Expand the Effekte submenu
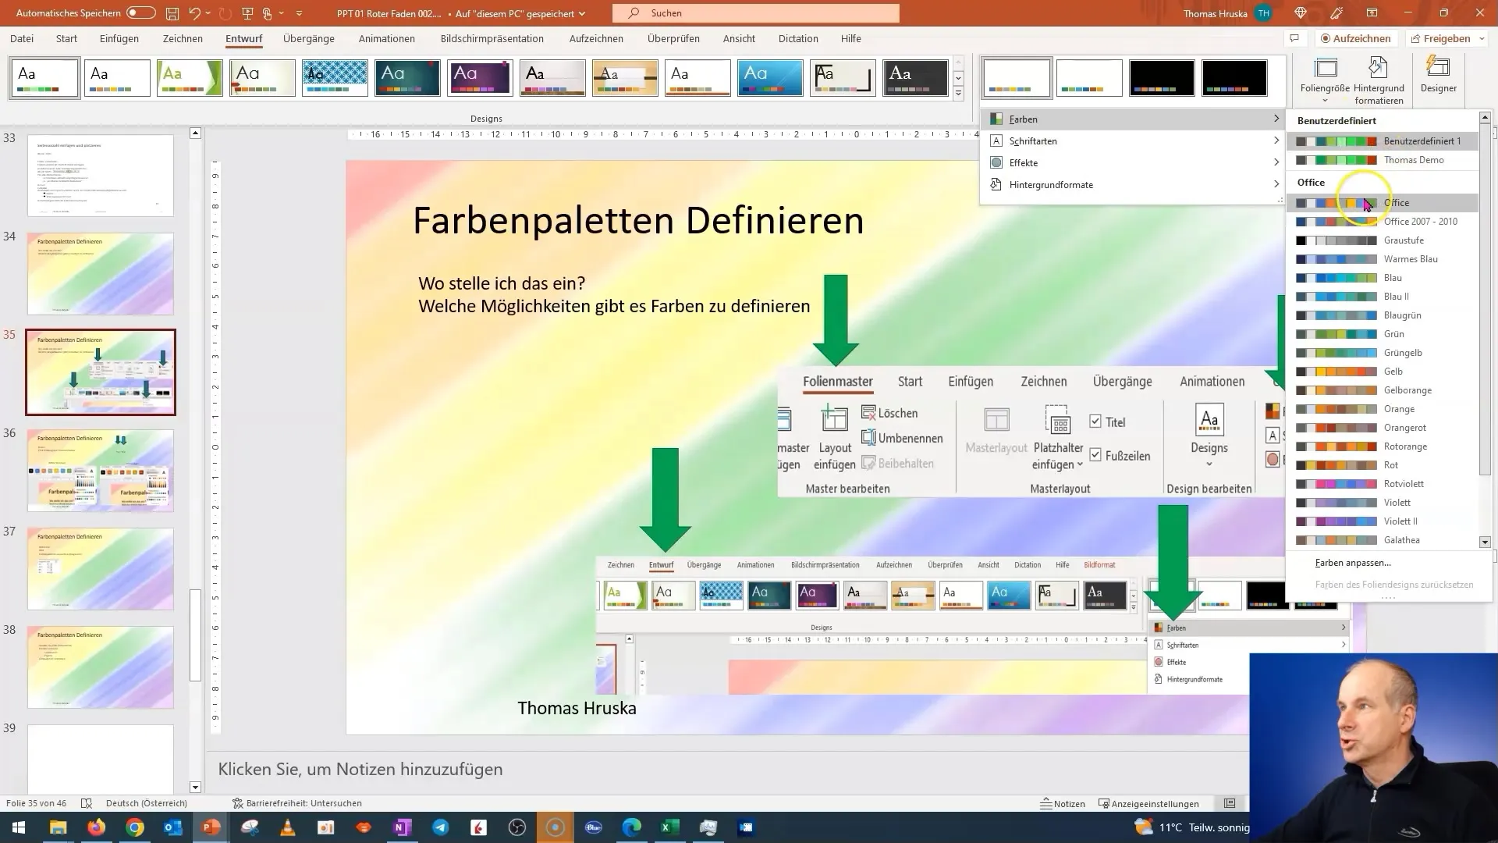1498x843 pixels. point(1131,163)
